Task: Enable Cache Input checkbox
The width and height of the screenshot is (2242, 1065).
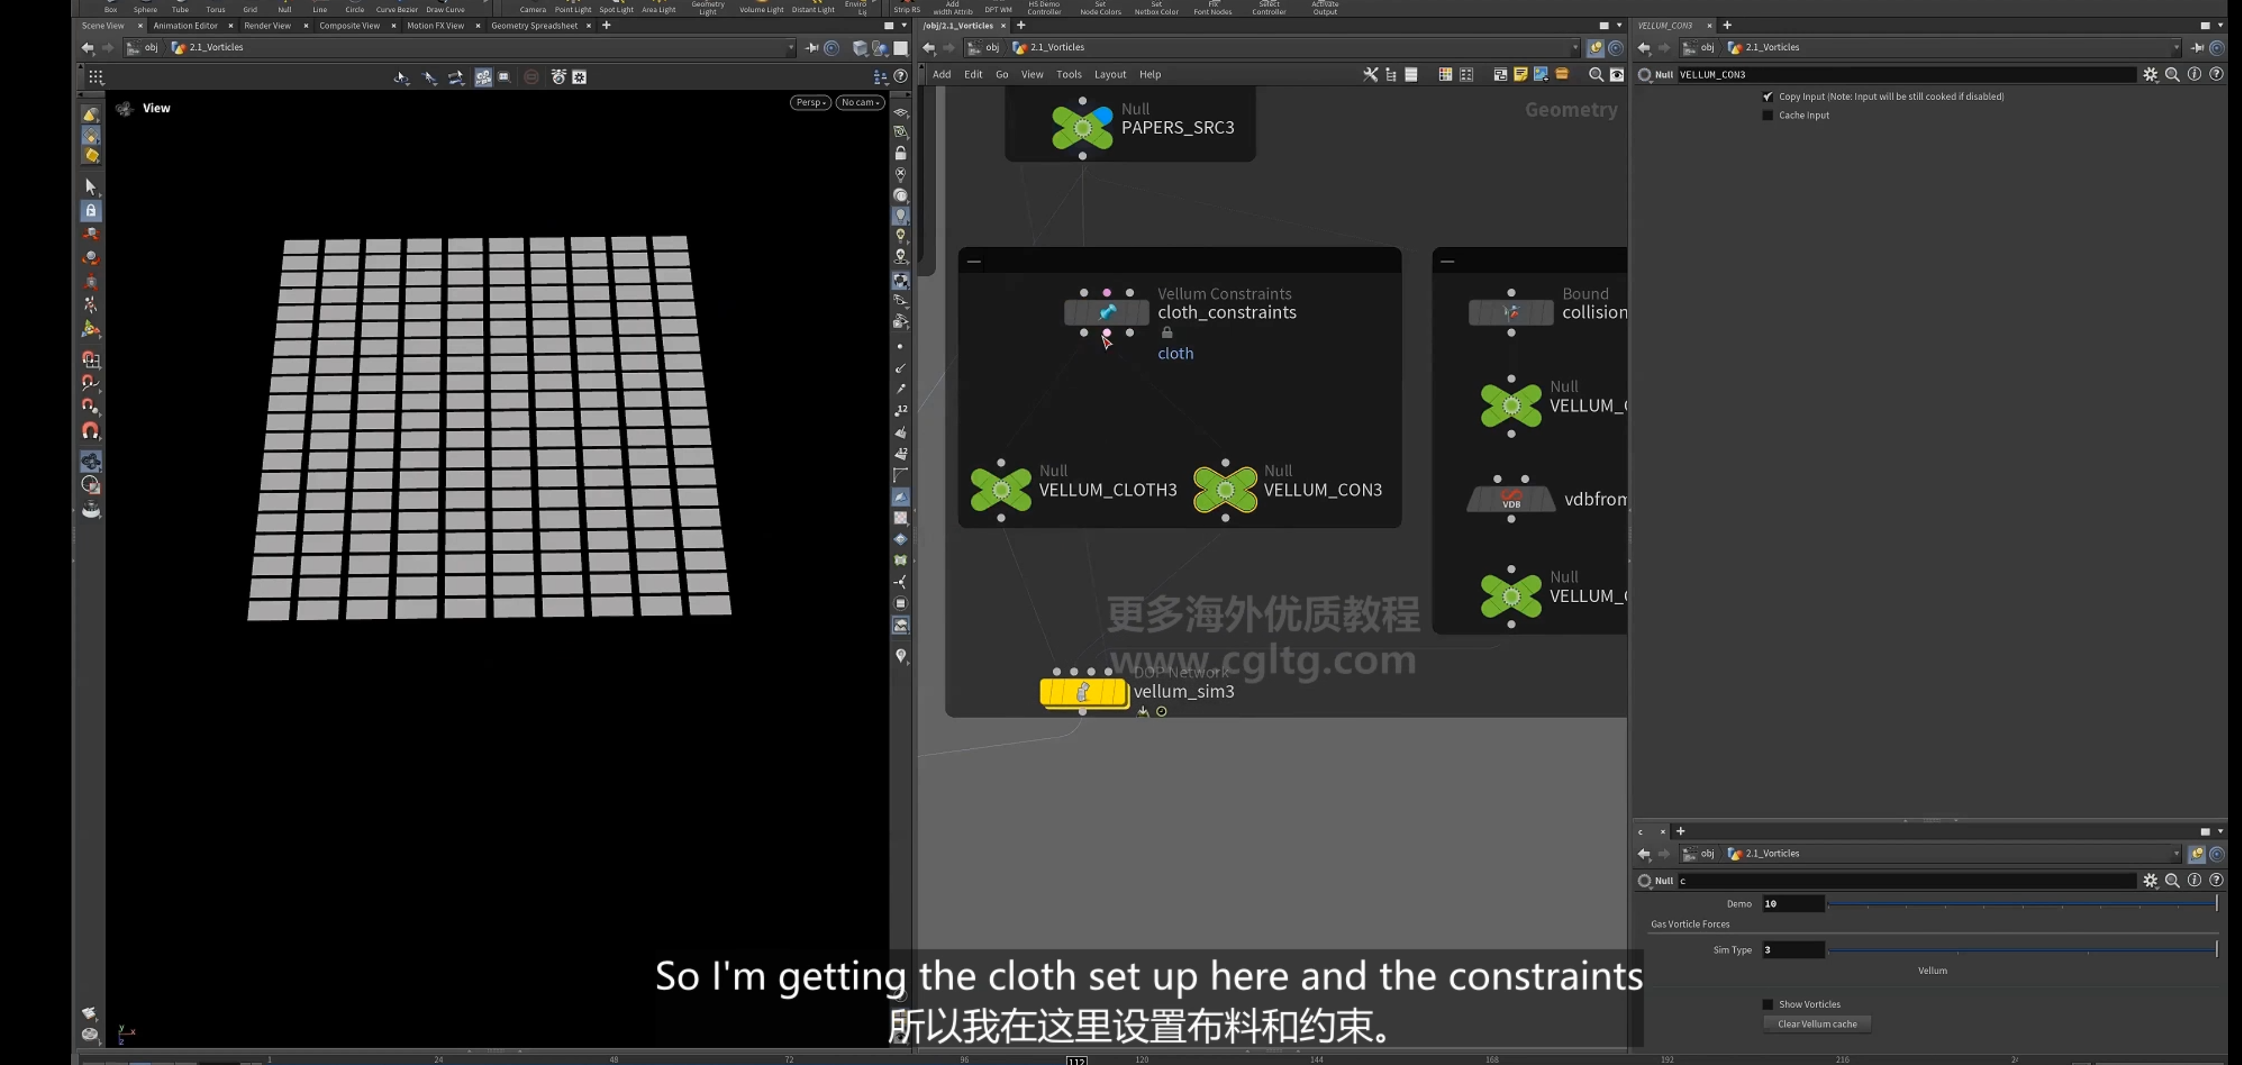Action: (x=1768, y=115)
